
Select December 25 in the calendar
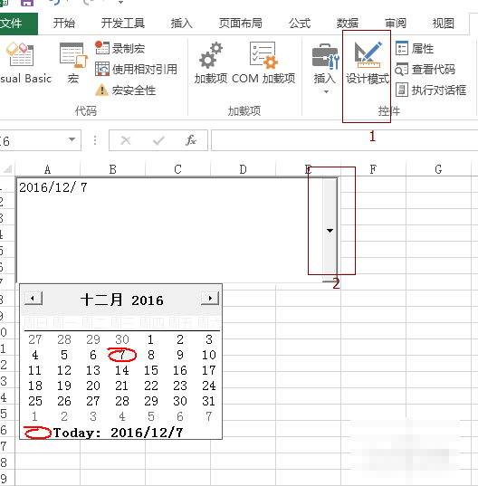(35, 401)
